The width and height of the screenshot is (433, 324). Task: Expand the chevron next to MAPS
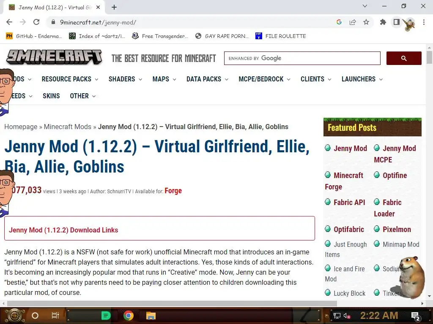pos(174,79)
